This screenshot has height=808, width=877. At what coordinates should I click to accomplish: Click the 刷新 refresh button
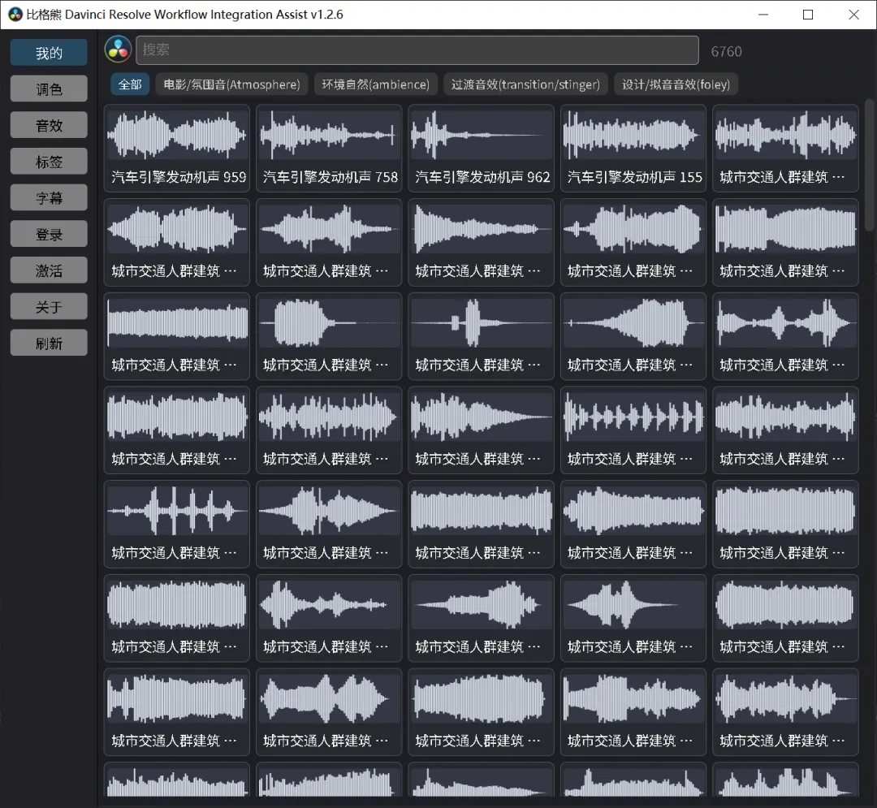coord(49,344)
